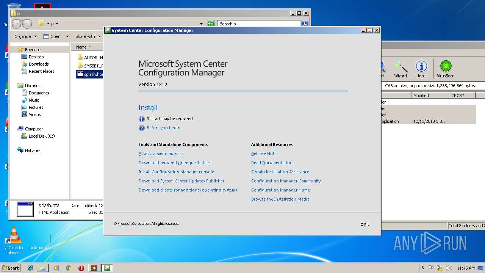The height and width of the screenshot is (273, 485).
Task: Click the 'Search p' field
Action: tap(260, 24)
